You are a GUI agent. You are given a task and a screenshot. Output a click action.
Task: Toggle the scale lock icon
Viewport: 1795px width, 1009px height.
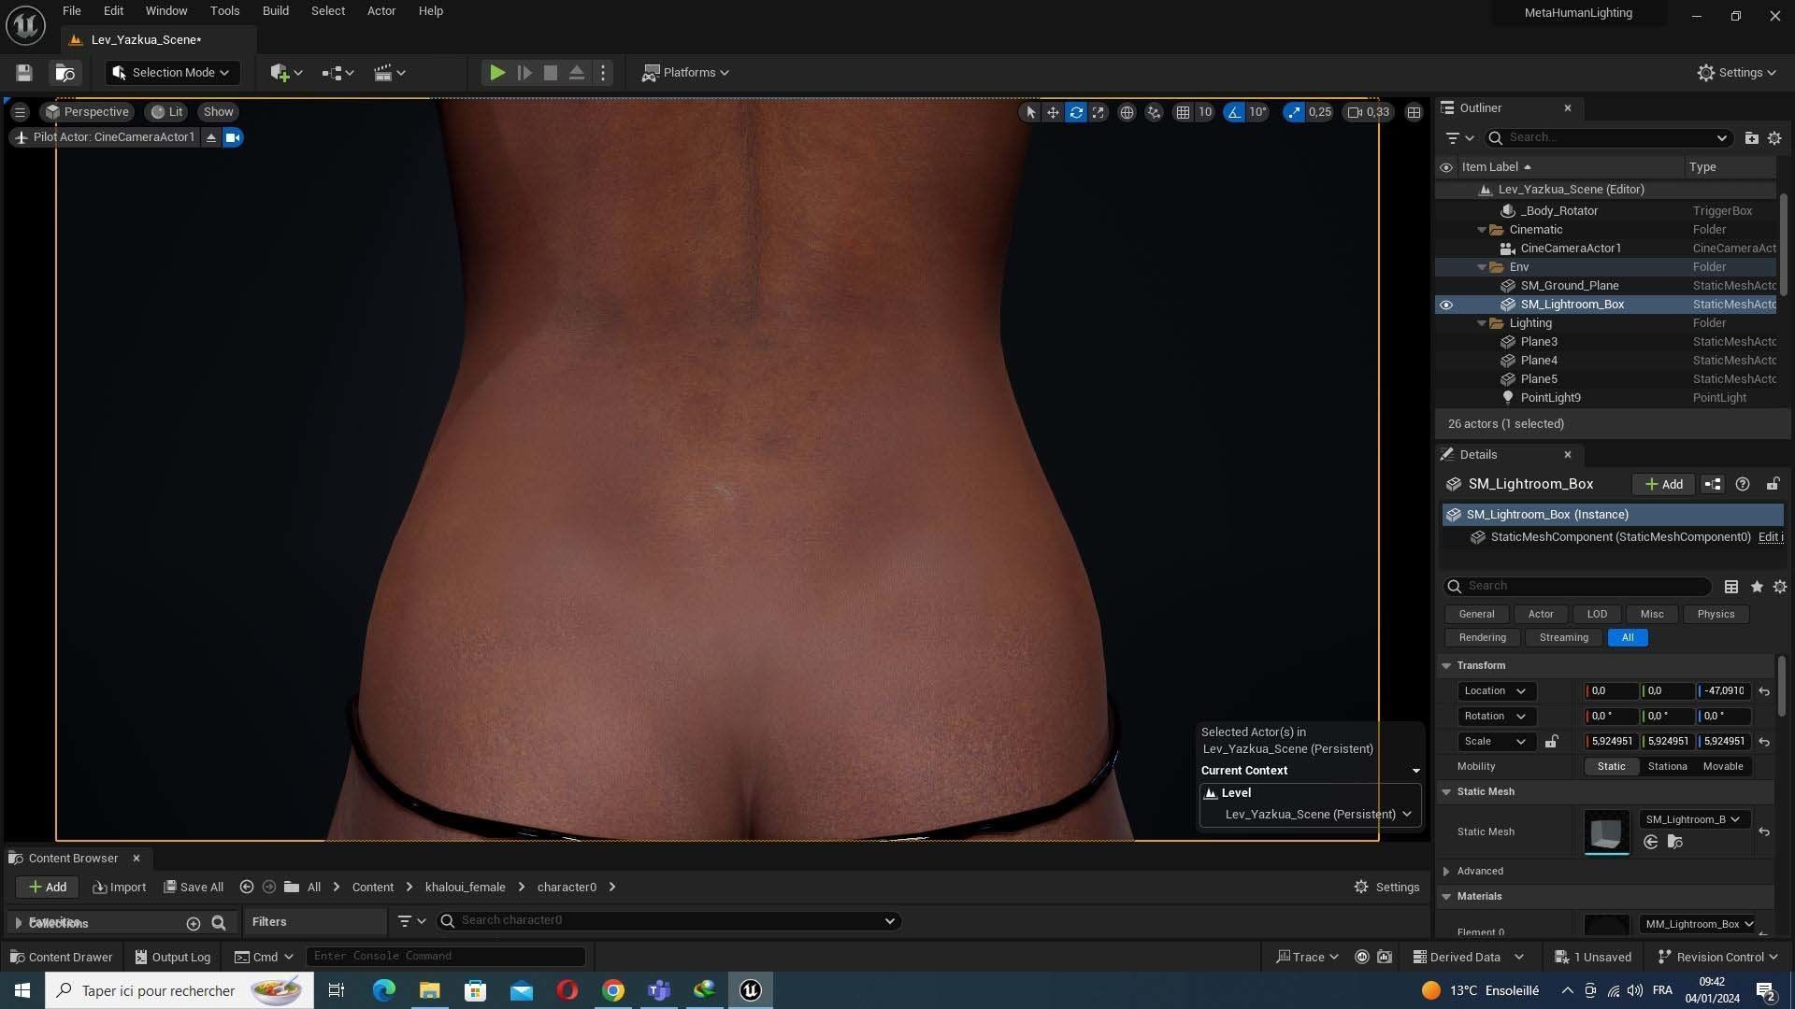pos(1551,742)
